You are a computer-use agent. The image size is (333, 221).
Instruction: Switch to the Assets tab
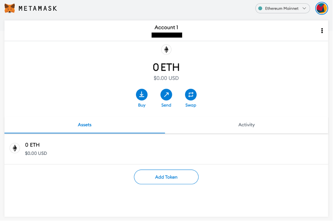point(85,125)
